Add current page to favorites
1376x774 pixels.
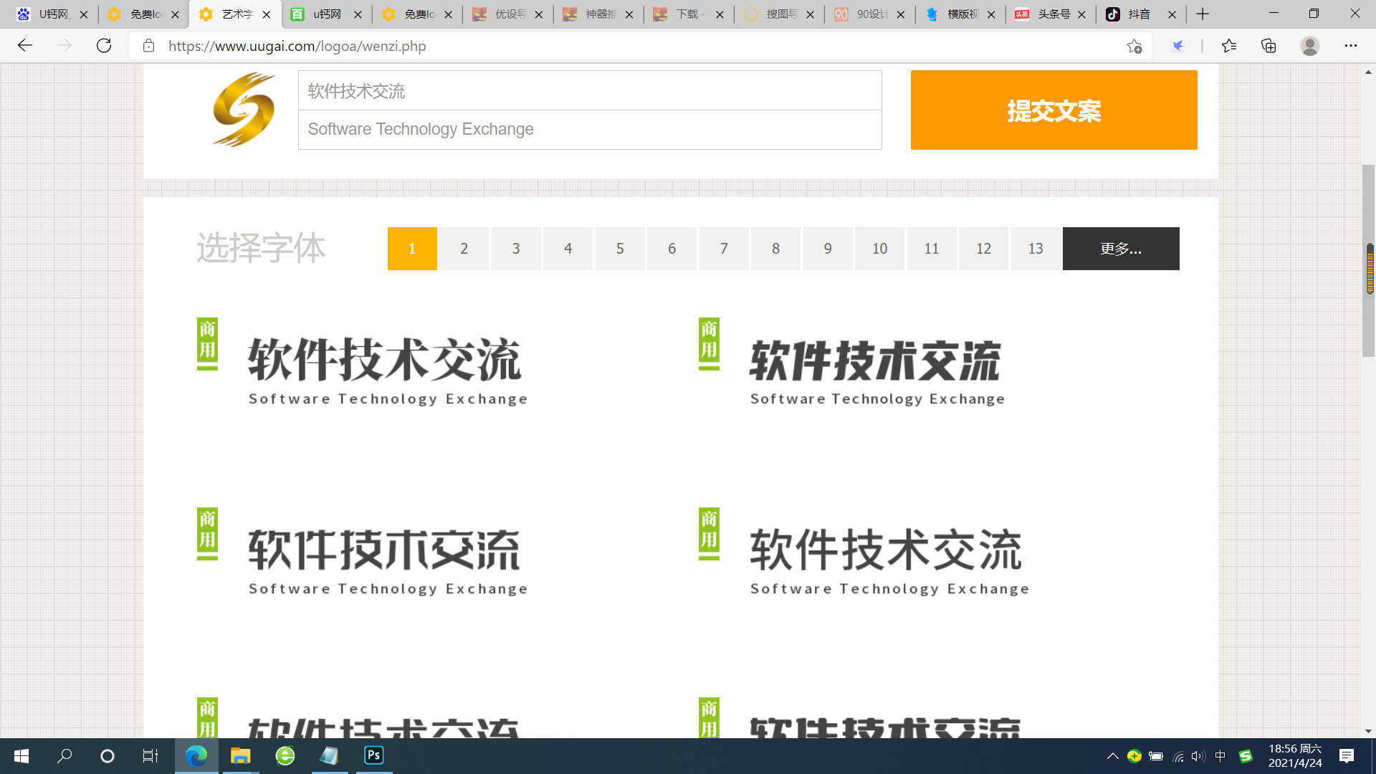(1134, 45)
